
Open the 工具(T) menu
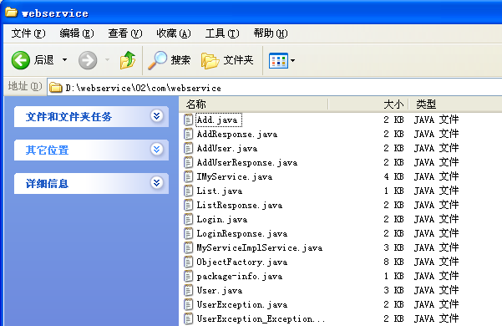tap(222, 33)
